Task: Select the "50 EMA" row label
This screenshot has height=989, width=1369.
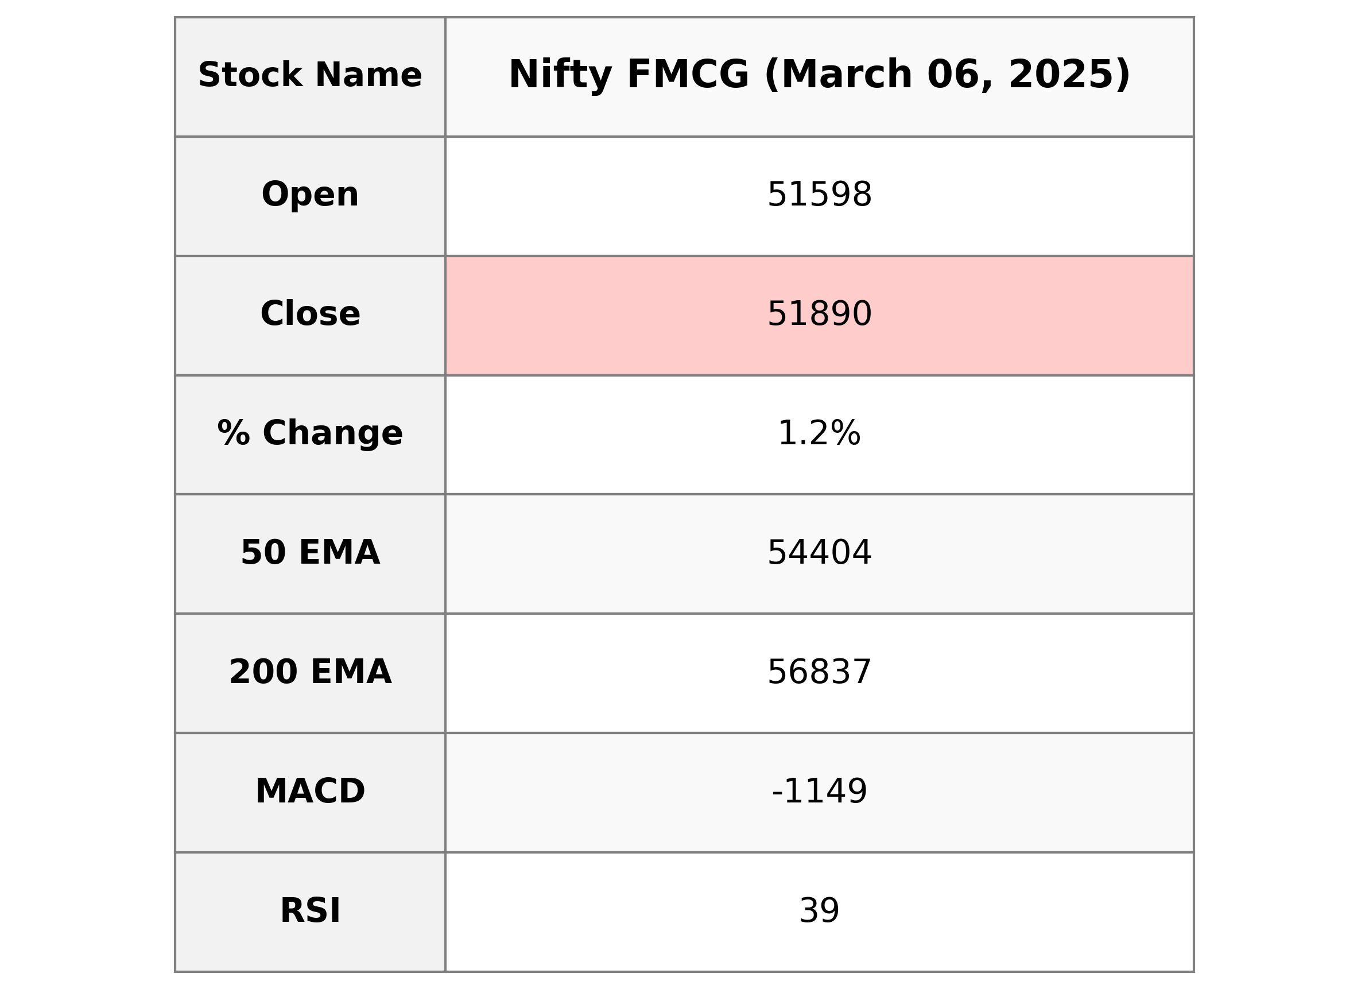Action: click(309, 553)
